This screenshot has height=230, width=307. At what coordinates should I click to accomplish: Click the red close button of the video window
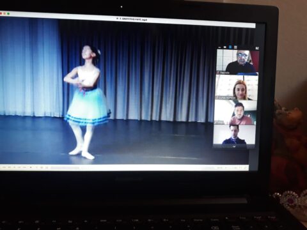click(1, 13)
